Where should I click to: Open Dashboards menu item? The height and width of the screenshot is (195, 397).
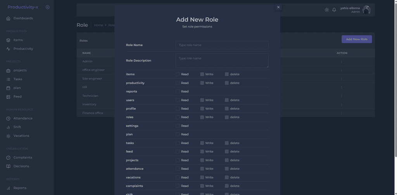tap(23, 18)
